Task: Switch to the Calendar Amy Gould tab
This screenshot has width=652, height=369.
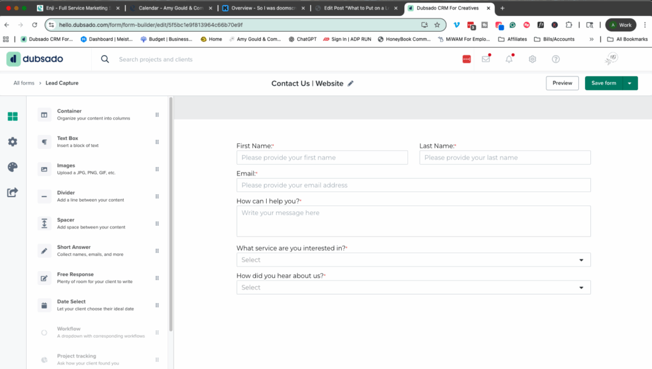Action: [171, 8]
